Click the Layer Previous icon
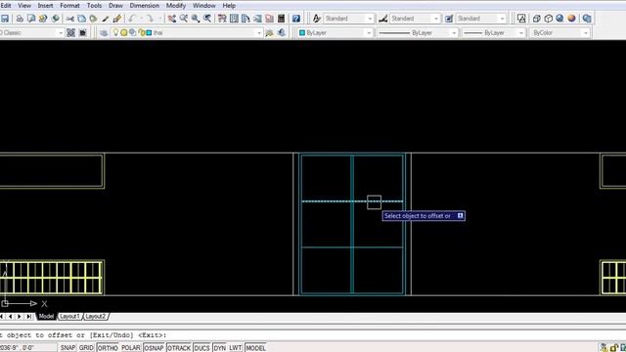This screenshot has height=352, width=626. [282, 32]
